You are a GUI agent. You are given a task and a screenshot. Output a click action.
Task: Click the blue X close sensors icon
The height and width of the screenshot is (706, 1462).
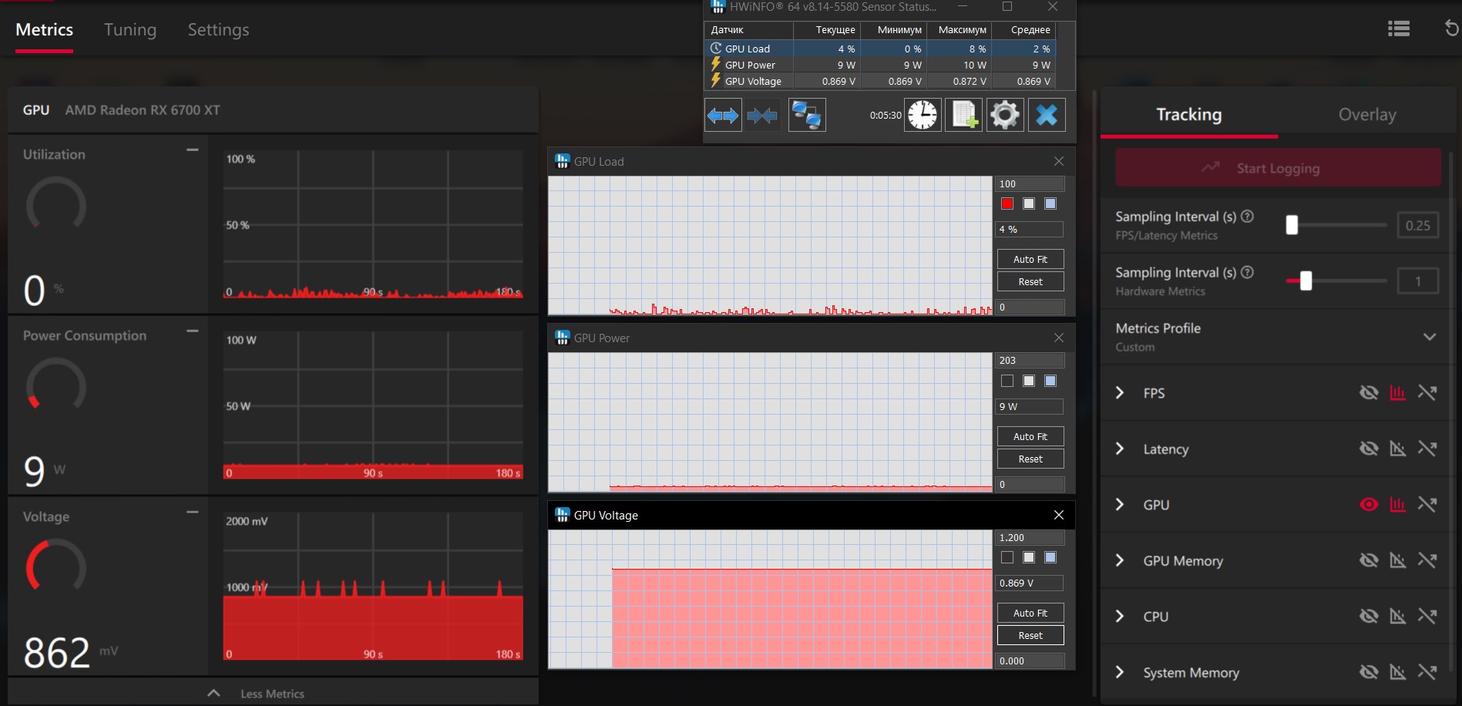(x=1047, y=116)
